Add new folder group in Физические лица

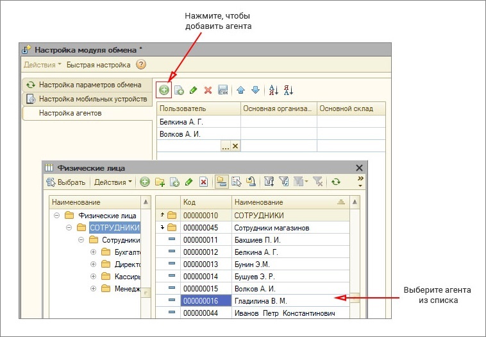tap(160, 182)
